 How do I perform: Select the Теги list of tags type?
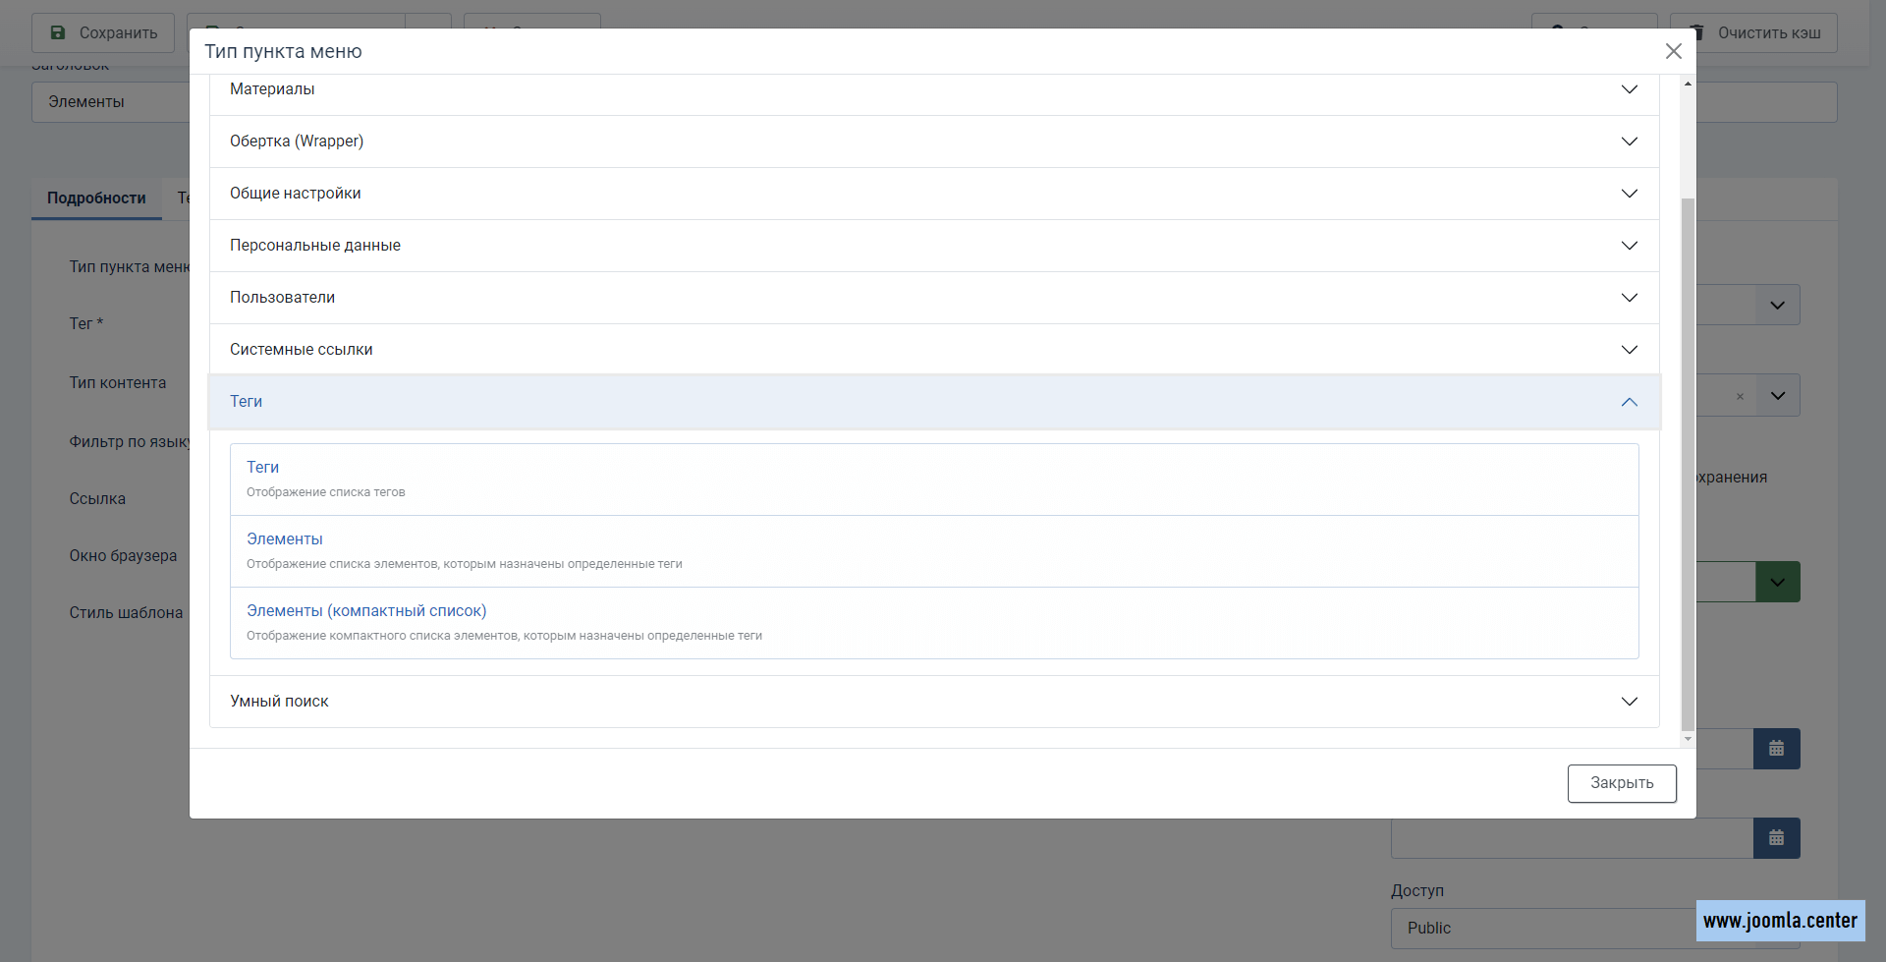pos(262,468)
